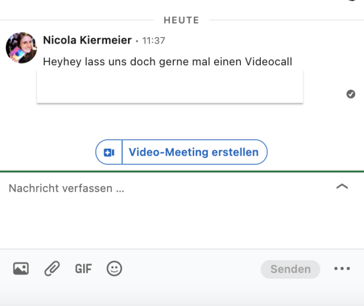Image resolution: width=364 pixels, height=306 pixels.
Task: Select the Heyhey lass uns message text
Action: point(168,62)
